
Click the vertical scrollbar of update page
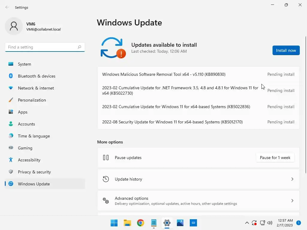[x=306, y=105]
